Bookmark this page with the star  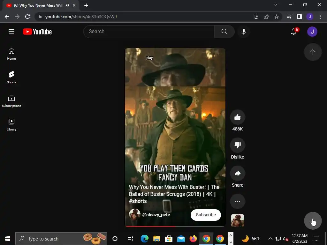[x=277, y=17]
